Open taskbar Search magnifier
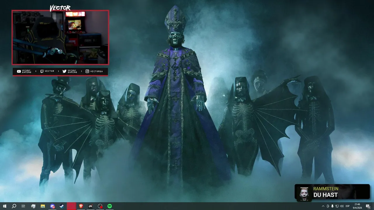The width and height of the screenshot is (374, 210). pyautogui.click(x=14, y=206)
